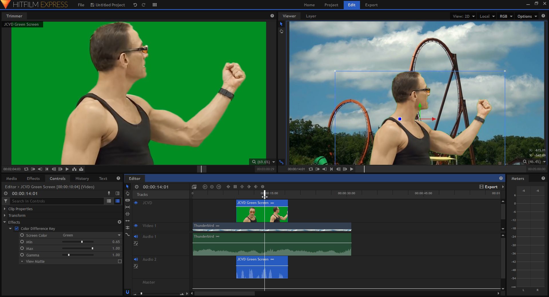Open the Screen Color Green dropdown
The image size is (549, 297).
tap(91, 235)
